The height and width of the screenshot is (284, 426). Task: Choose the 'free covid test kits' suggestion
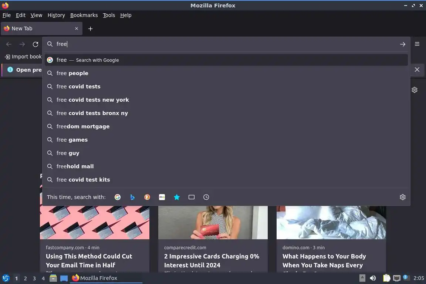click(x=226, y=180)
